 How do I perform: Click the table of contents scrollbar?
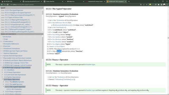pos(43,48)
